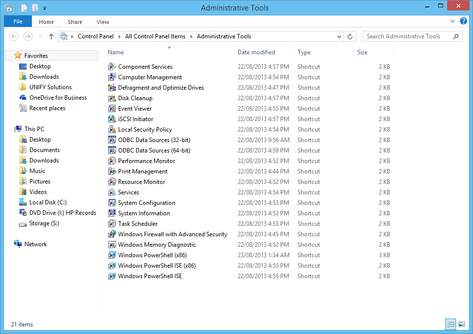The height and width of the screenshot is (334, 473).
Task: Select the ODBC Data Sources (32-bit) icon
Action: [112, 140]
